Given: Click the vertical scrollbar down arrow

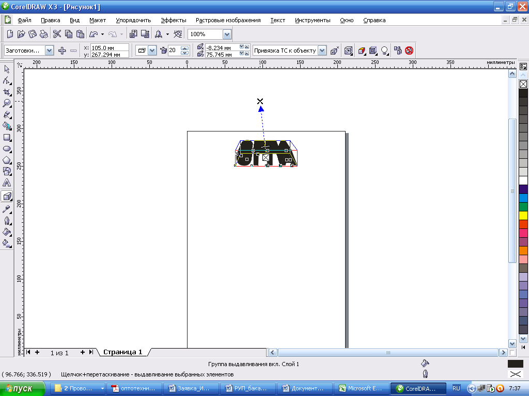Looking at the screenshot, I should [512, 344].
